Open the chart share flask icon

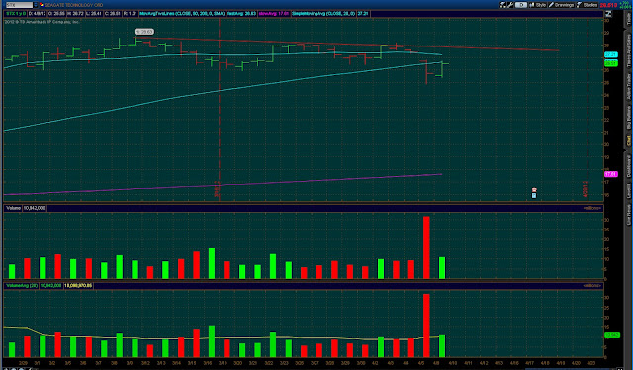(x=503, y=5)
